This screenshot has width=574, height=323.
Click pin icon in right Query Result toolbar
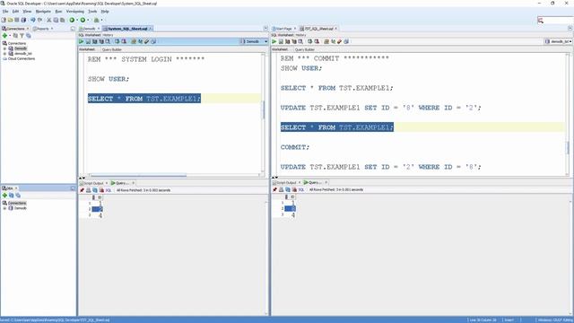tap(275, 189)
